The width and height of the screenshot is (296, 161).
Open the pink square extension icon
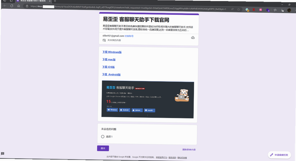click(x=260, y=10)
